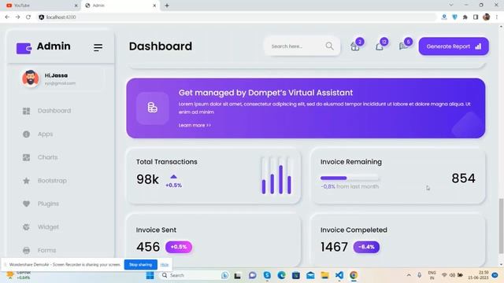Click Hide link in the recorder bar
504x283 pixels.
165,265
